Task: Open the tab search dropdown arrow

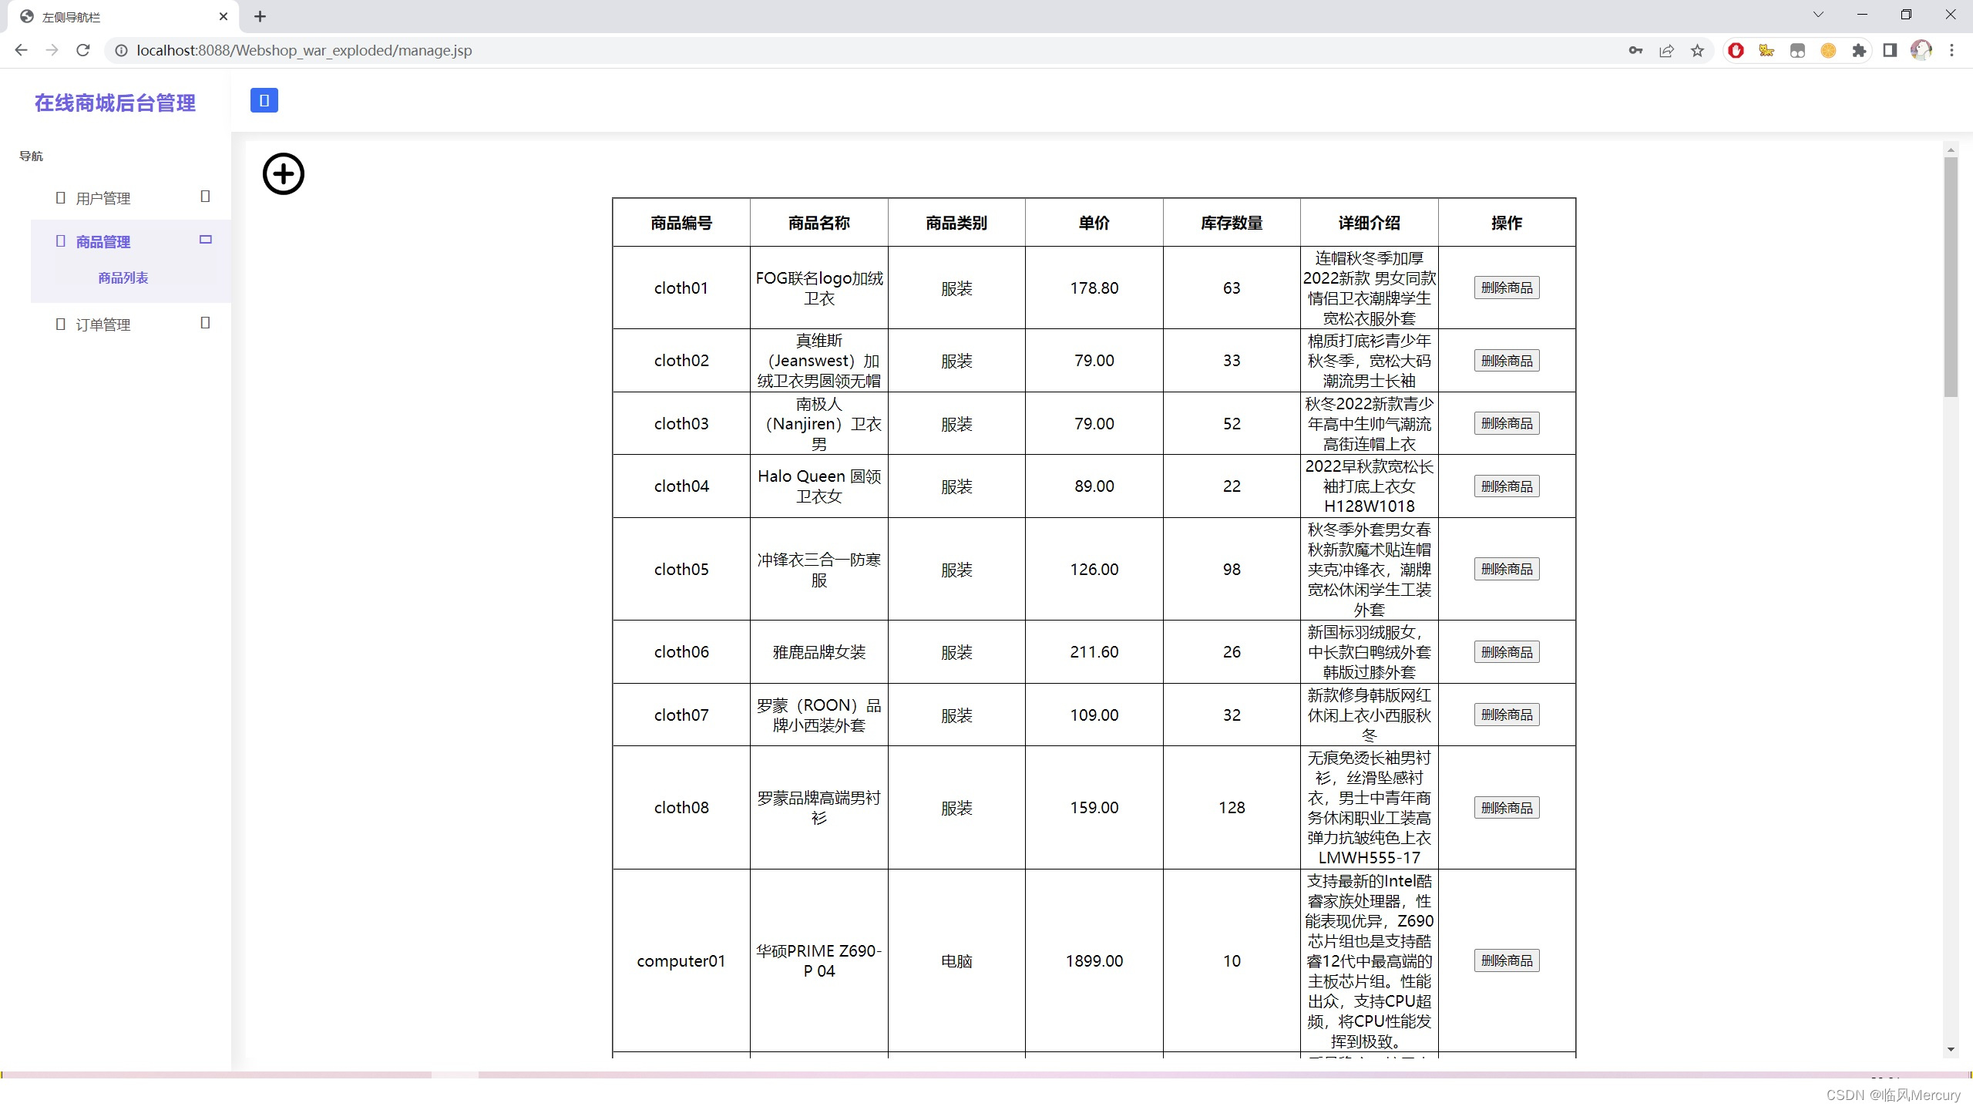Action: coord(1818,15)
